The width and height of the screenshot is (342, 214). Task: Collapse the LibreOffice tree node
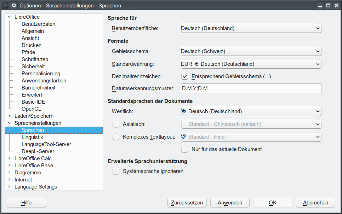[9, 17]
